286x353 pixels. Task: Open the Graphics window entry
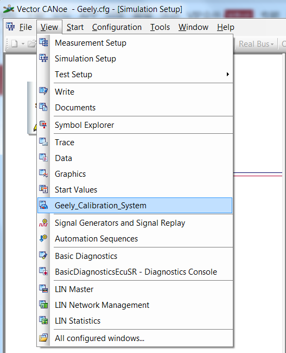click(x=135, y=174)
